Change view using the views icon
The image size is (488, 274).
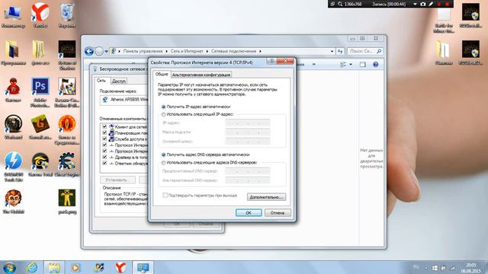point(343,65)
